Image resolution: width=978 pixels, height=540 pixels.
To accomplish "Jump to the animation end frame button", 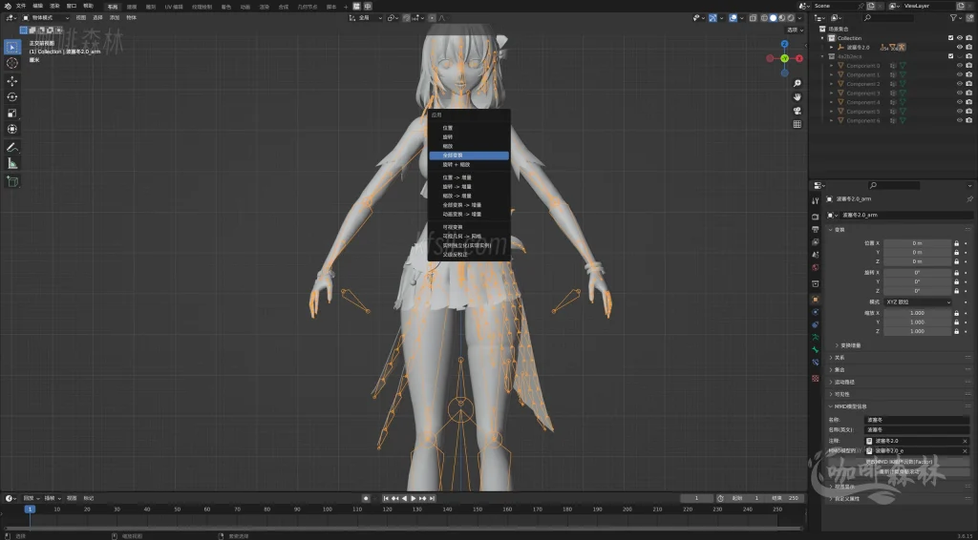I will coord(432,498).
